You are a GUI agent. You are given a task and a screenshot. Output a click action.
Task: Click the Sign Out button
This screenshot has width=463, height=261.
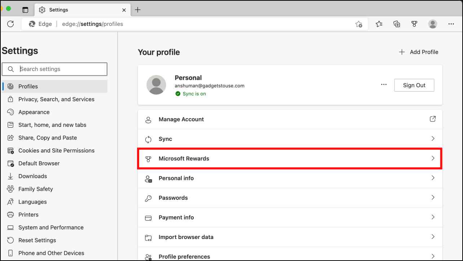[414, 85]
